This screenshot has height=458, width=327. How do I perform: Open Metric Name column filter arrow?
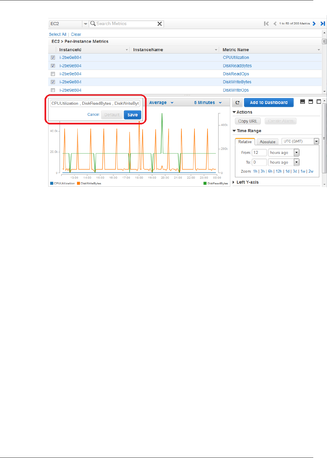point(319,50)
